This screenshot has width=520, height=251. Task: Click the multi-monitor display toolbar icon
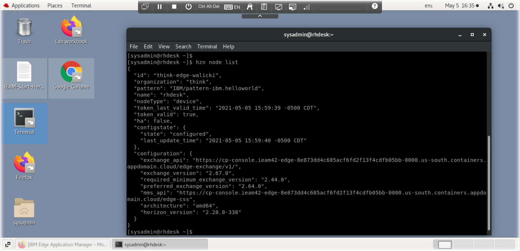tap(145, 7)
